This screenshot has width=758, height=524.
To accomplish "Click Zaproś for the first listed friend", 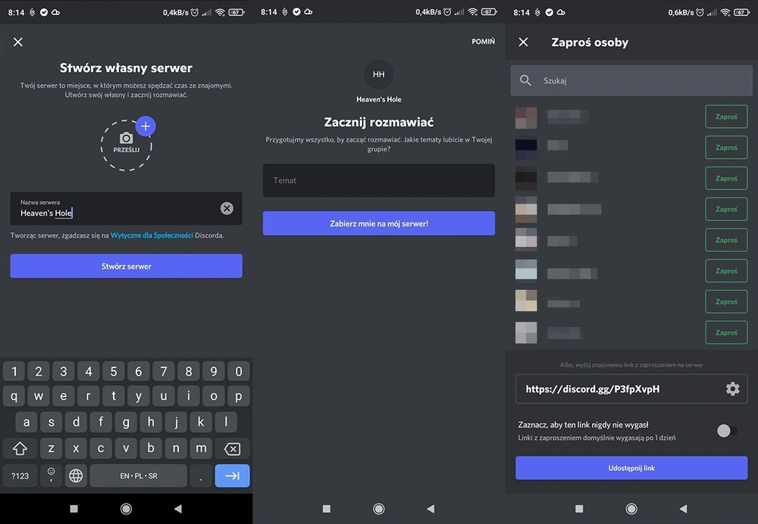I will 726,117.
